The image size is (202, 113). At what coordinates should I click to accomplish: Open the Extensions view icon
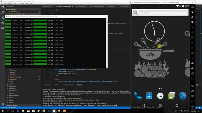(x=3, y=28)
